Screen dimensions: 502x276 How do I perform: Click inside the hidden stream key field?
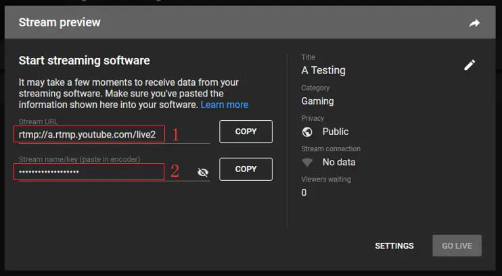89,172
